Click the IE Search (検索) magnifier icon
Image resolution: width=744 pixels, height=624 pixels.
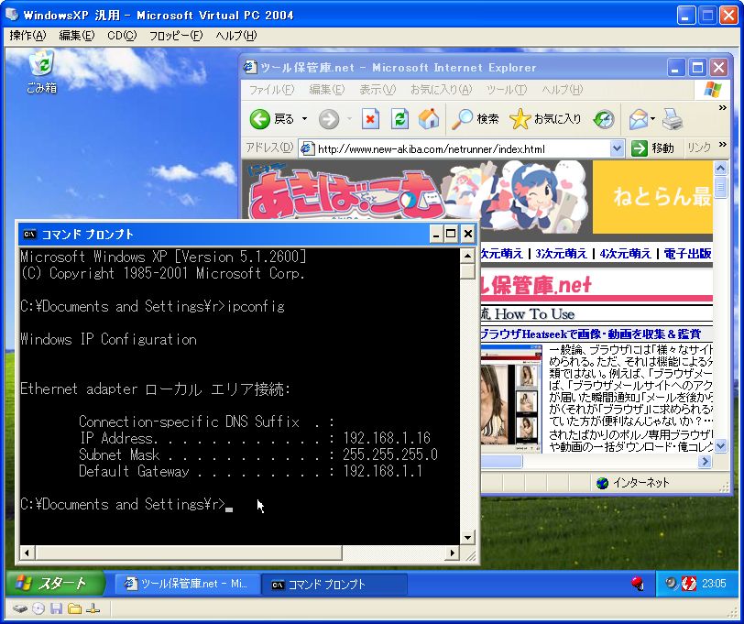point(462,119)
